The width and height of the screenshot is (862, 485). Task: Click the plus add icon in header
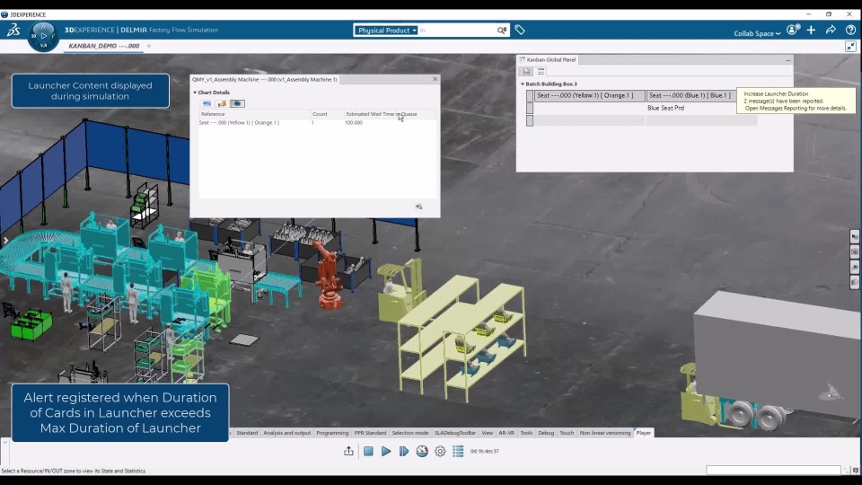click(811, 31)
